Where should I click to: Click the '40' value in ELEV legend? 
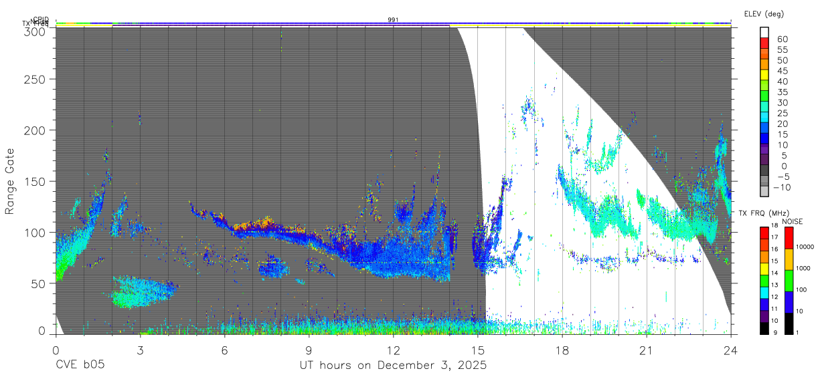782,81
